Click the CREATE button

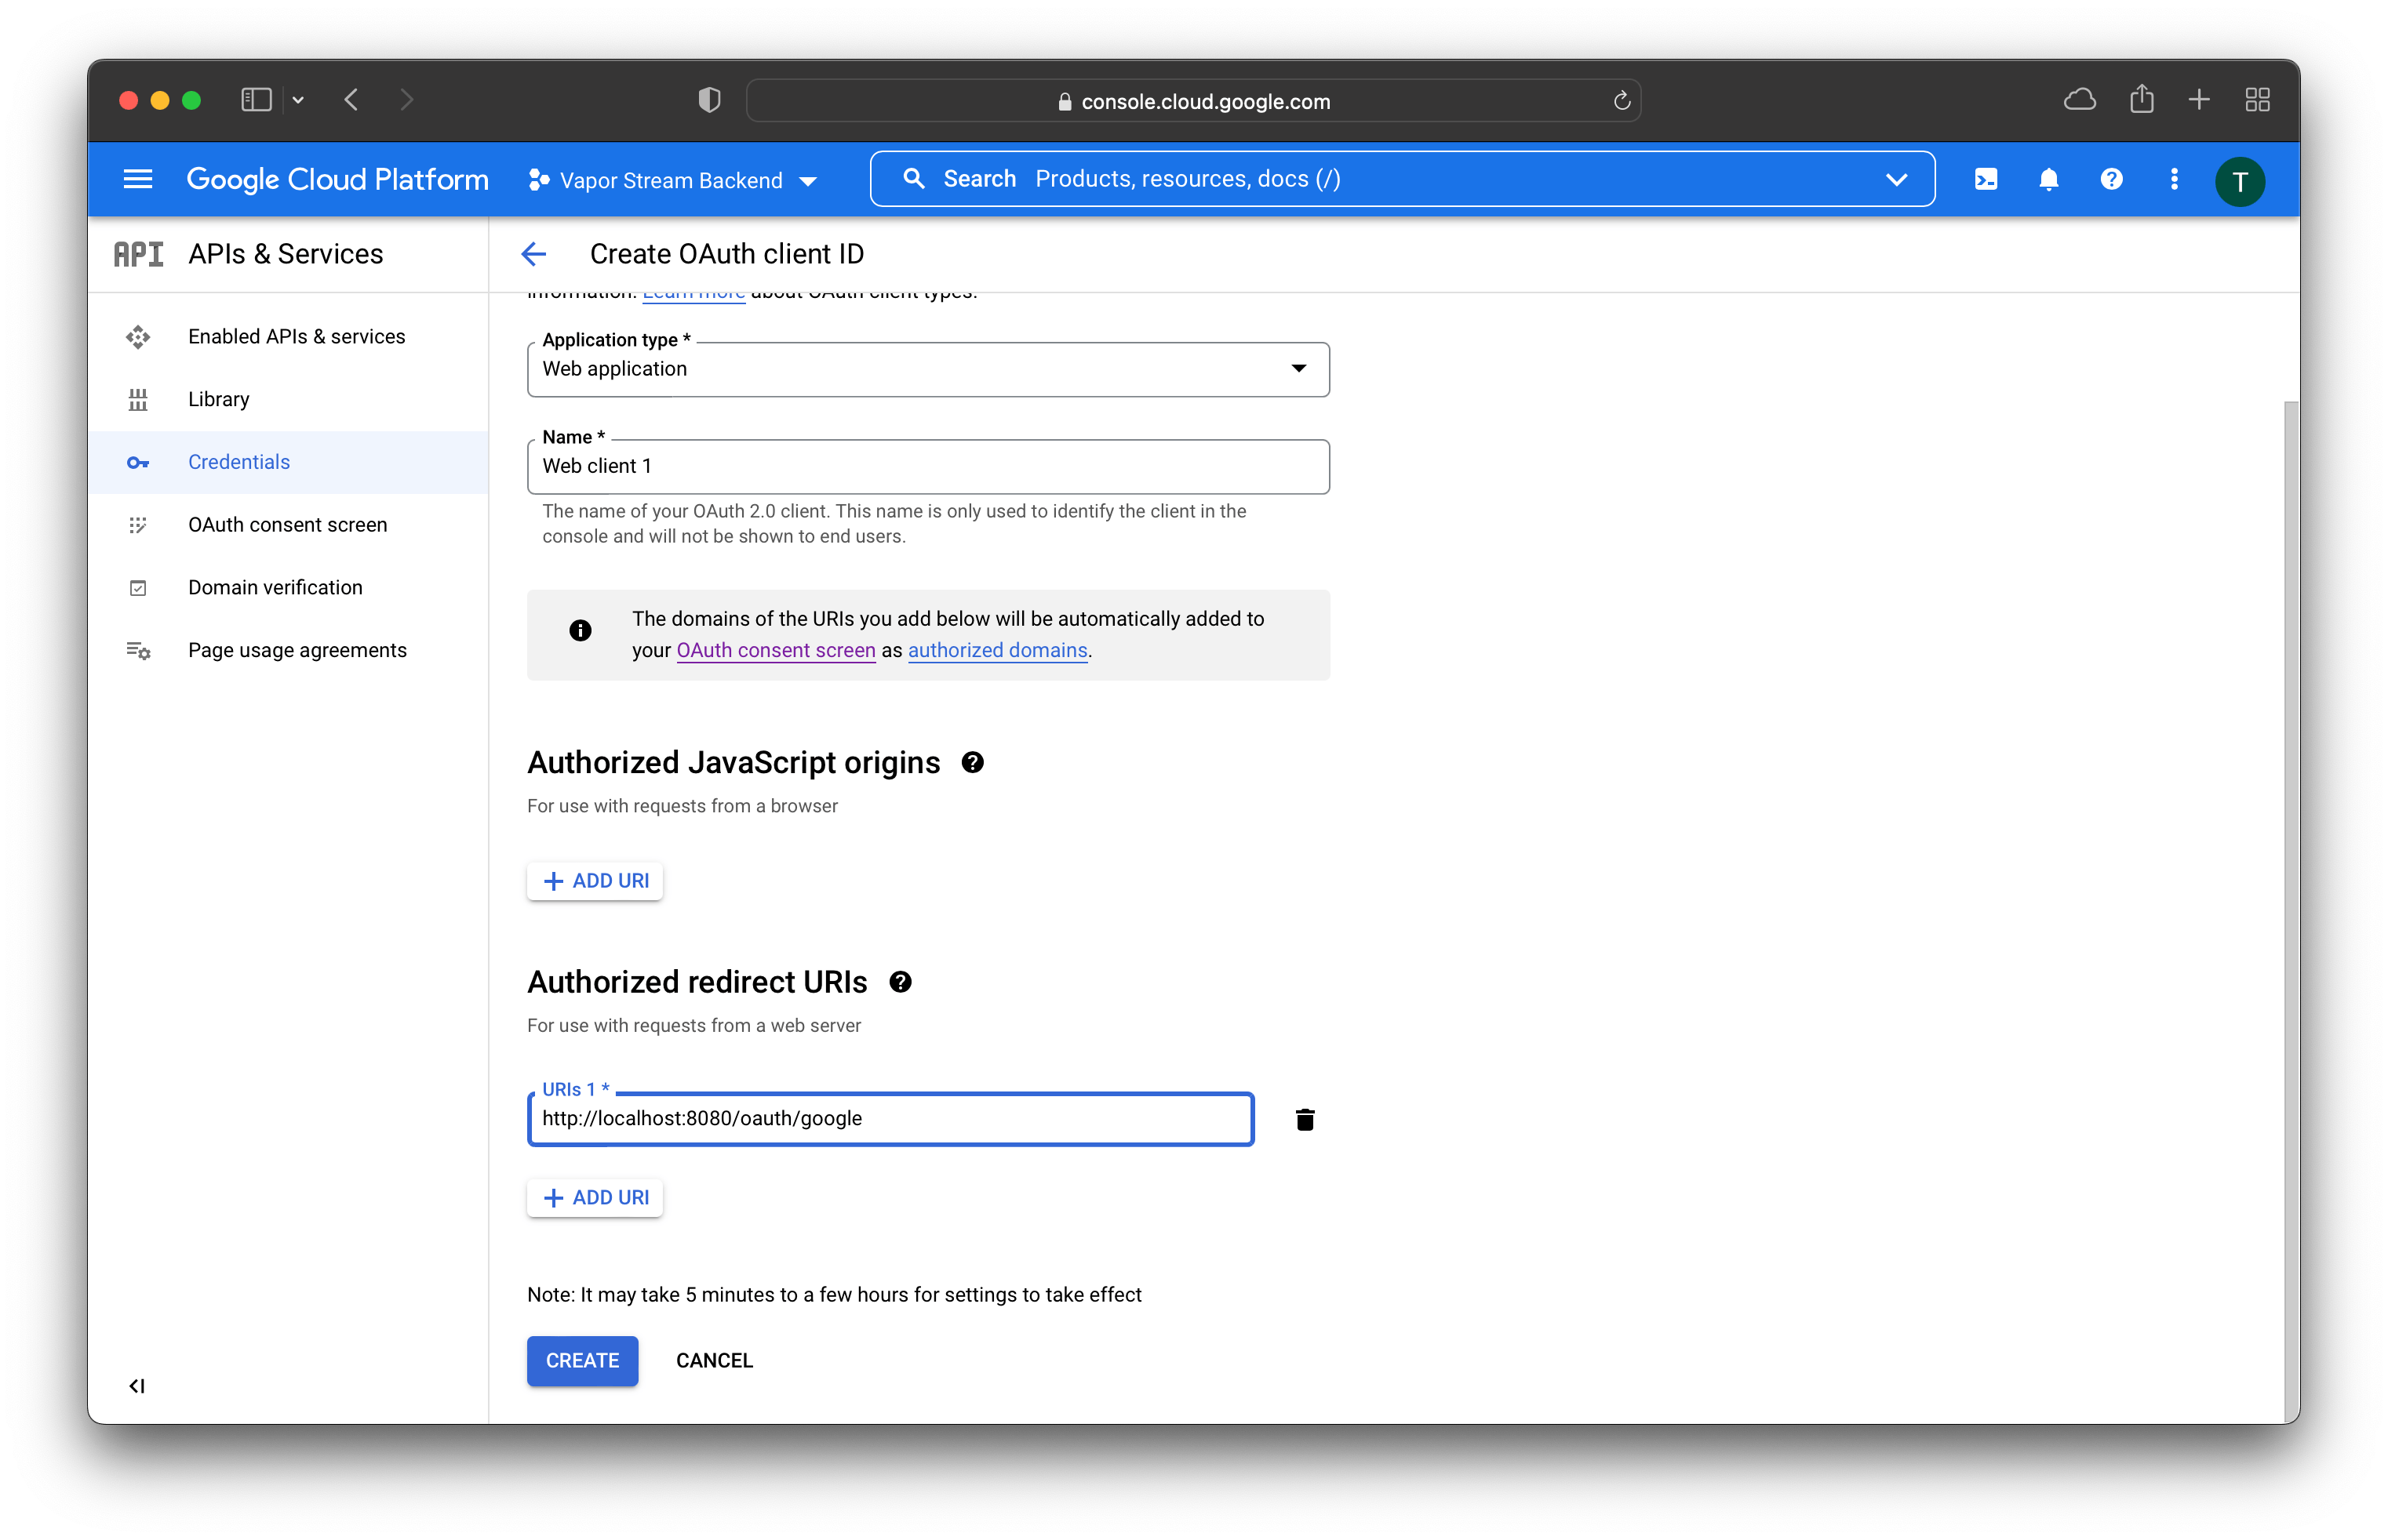[x=583, y=1360]
